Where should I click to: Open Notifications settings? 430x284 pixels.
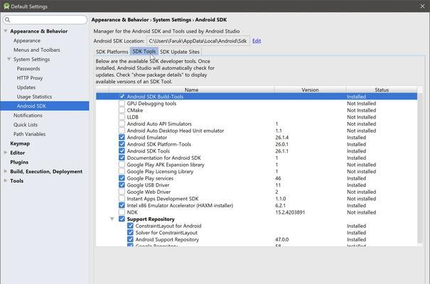[x=28, y=115]
